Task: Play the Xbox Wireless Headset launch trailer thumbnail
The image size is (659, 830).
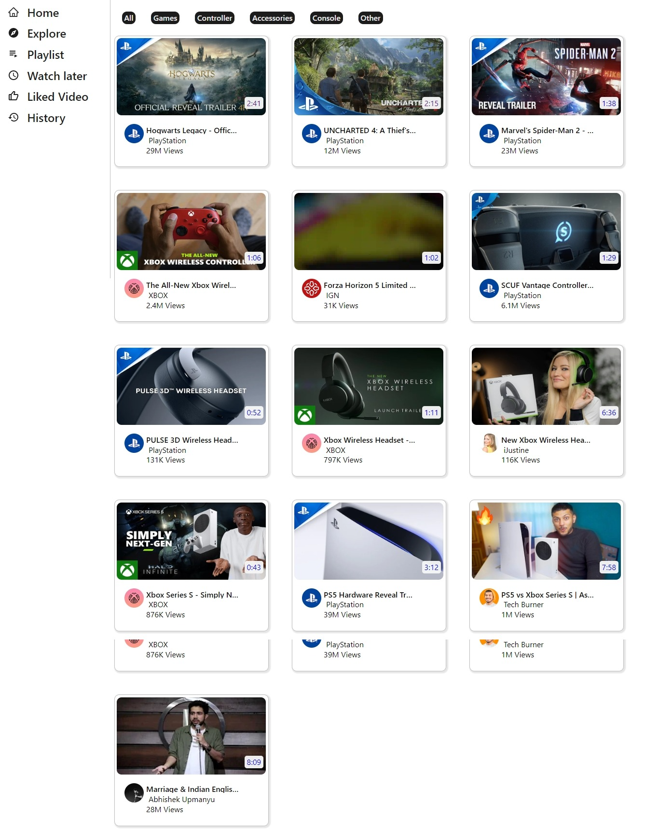Action: coord(369,386)
